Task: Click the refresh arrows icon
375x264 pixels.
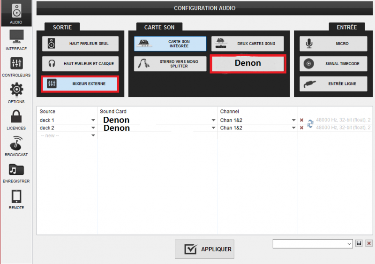Action: [310, 123]
